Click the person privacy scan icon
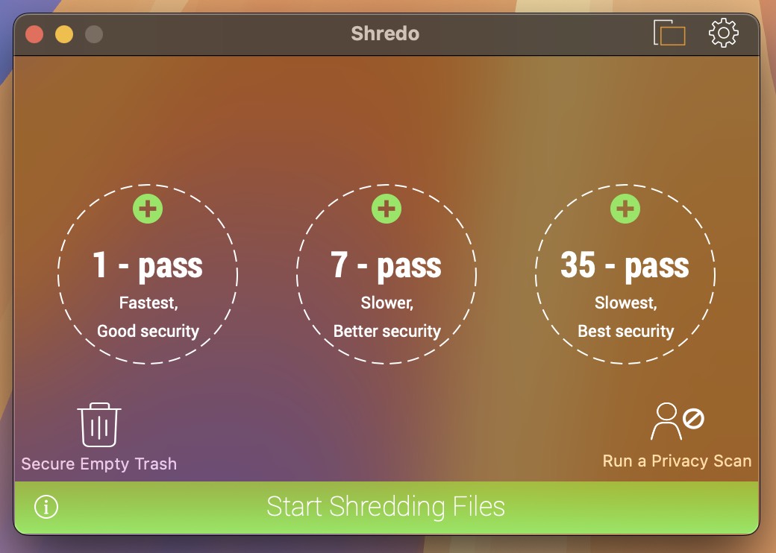Image resolution: width=776 pixels, height=553 pixels. click(677, 421)
